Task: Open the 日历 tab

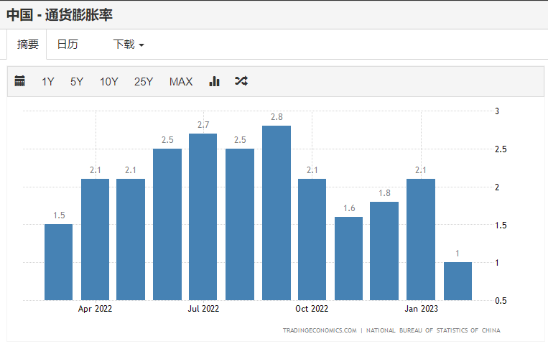Action: 68,45
